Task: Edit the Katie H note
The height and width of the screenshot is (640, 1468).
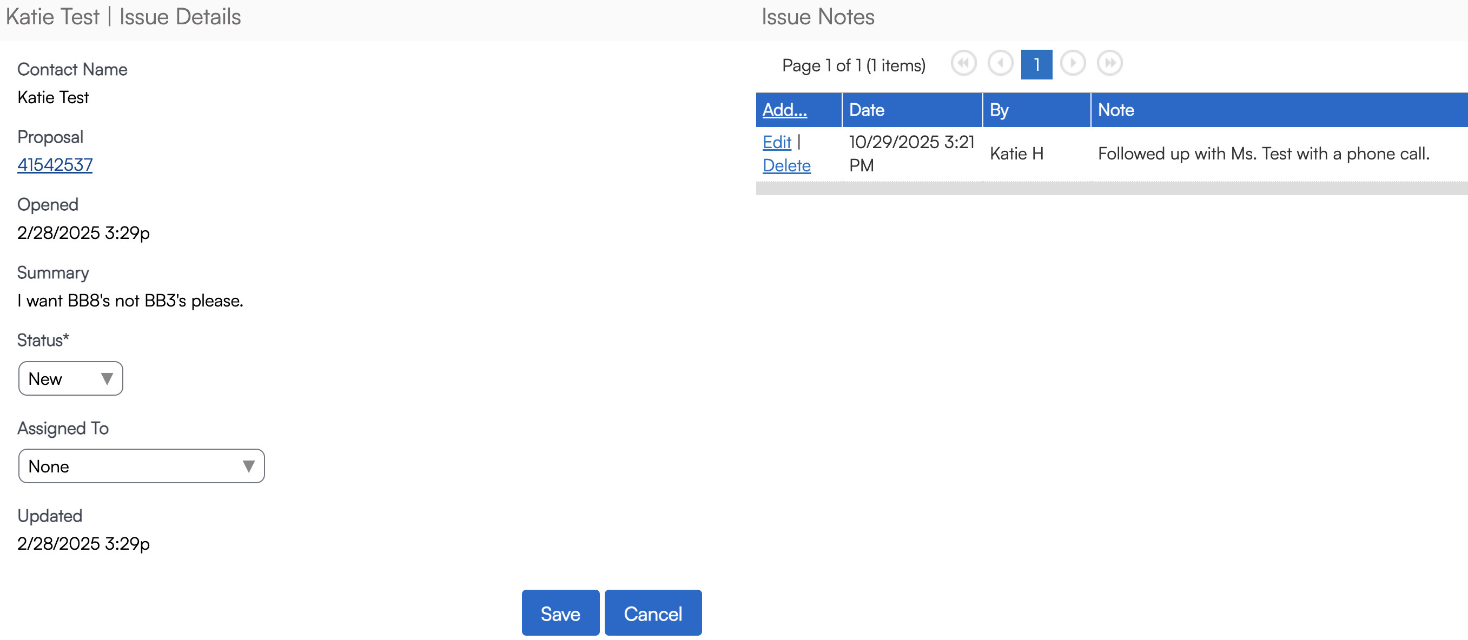Action: [776, 142]
